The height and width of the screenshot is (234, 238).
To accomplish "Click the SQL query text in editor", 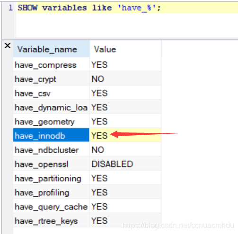I will [x=89, y=8].
